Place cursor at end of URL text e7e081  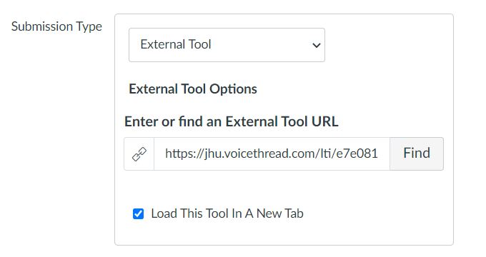[x=378, y=153]
